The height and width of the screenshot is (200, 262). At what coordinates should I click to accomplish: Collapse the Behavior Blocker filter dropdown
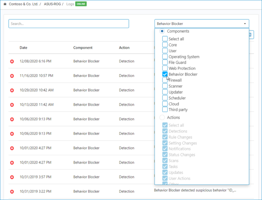tap(202, 24)
